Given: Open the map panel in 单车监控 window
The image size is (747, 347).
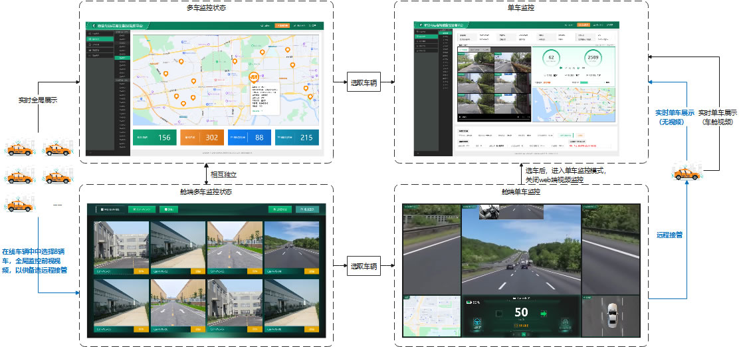Looking at the screenshot, I should [x=573, y=104].
